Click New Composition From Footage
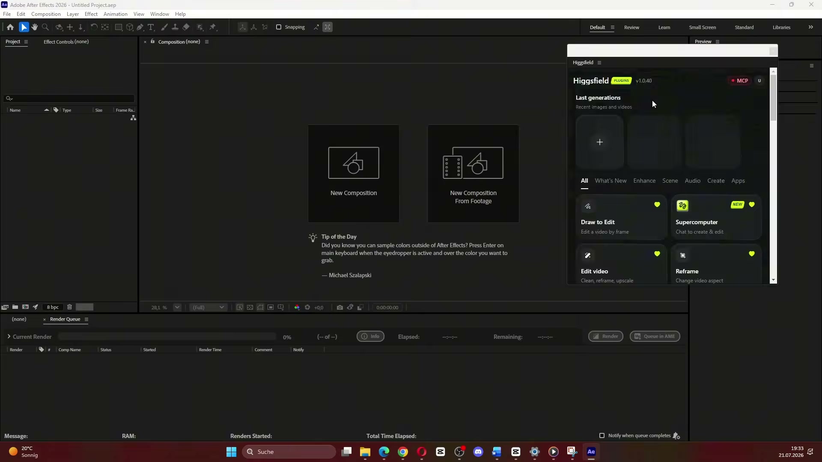This screenshot has width=822, height=462. (473, 173)
